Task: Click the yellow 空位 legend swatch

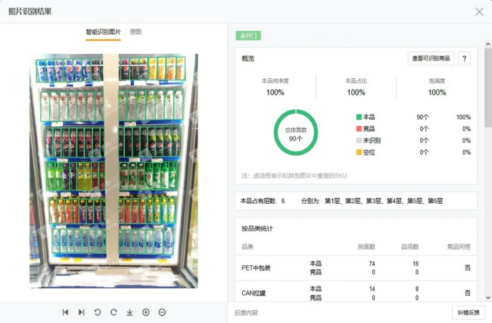Action: tap(359, 153)
